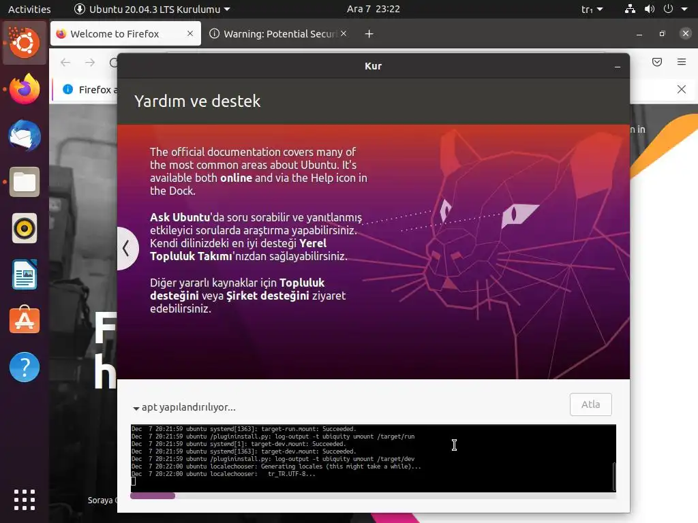Close the Warning: Potential Security tab
This screenshot has width=698, height=523.
[344, 33]
